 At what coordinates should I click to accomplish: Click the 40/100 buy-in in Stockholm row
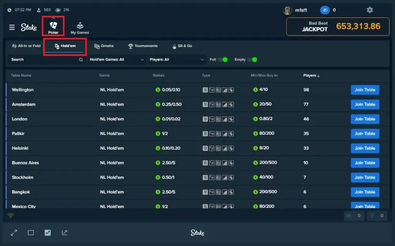(x=266, y=177)
